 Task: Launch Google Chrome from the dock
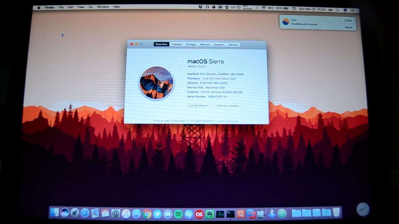click(x=147, y=214)
